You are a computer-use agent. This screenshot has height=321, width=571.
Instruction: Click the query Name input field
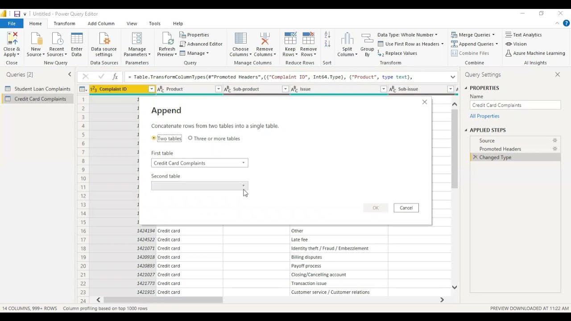515,105
